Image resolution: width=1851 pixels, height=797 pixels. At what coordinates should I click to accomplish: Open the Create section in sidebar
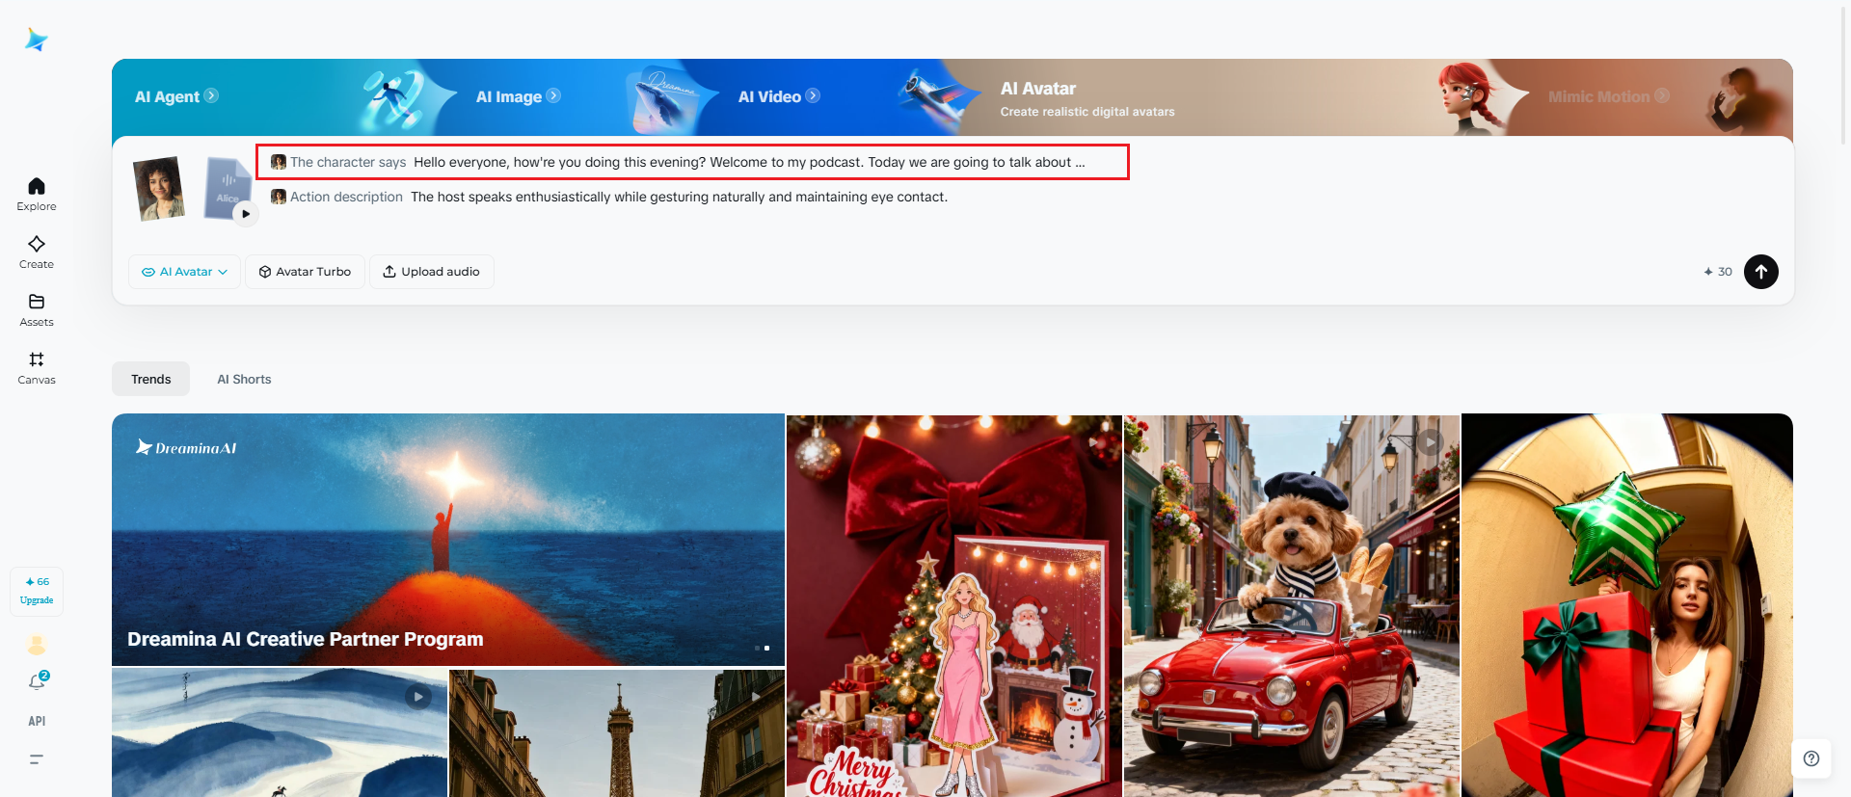(x=37, y=252)
